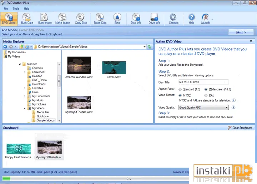Expand the Converted folder node
The image size is (257, 184).
(25, 72)
